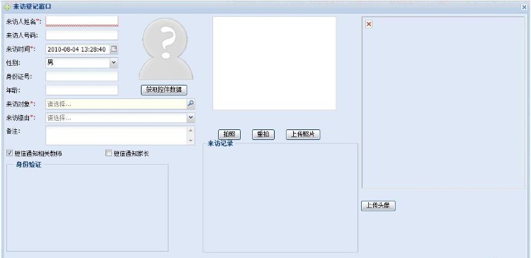Click the 来访缘由 combo text field
The height and width of the screenshot is (258, 531).
pyautogui.click(x=116, y=118)
